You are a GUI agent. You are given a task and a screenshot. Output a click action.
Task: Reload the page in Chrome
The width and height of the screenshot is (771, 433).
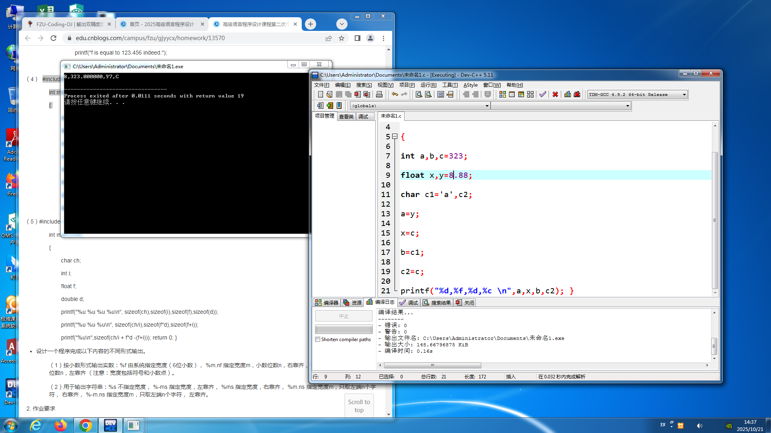[53, 38]
